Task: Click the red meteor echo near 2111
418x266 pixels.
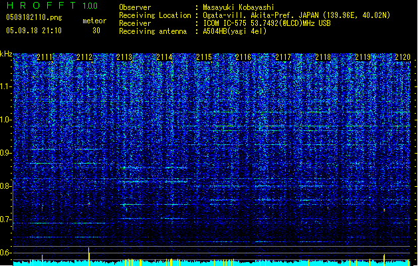Action: [x=42, y=208]
